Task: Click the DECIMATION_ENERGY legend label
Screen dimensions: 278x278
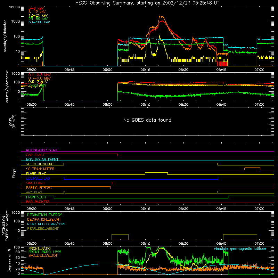Action: [44, 215]
